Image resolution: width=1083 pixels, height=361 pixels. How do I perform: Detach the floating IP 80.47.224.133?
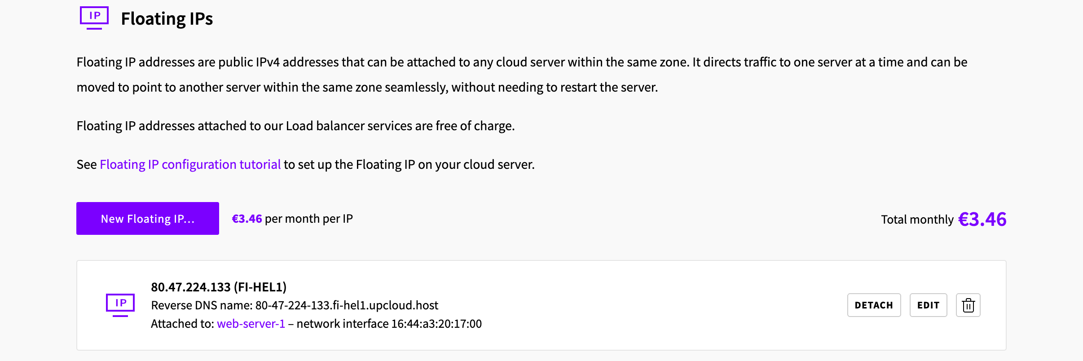pyautogui.click(x=874, y=305)
